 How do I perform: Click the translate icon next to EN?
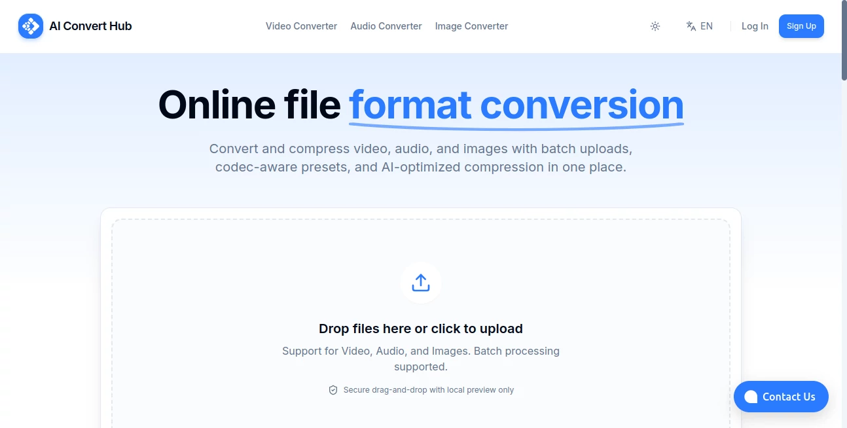[691, 26]
